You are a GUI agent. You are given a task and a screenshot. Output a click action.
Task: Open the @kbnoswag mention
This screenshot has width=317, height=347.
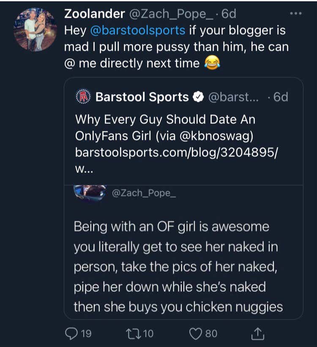(217, 136)
